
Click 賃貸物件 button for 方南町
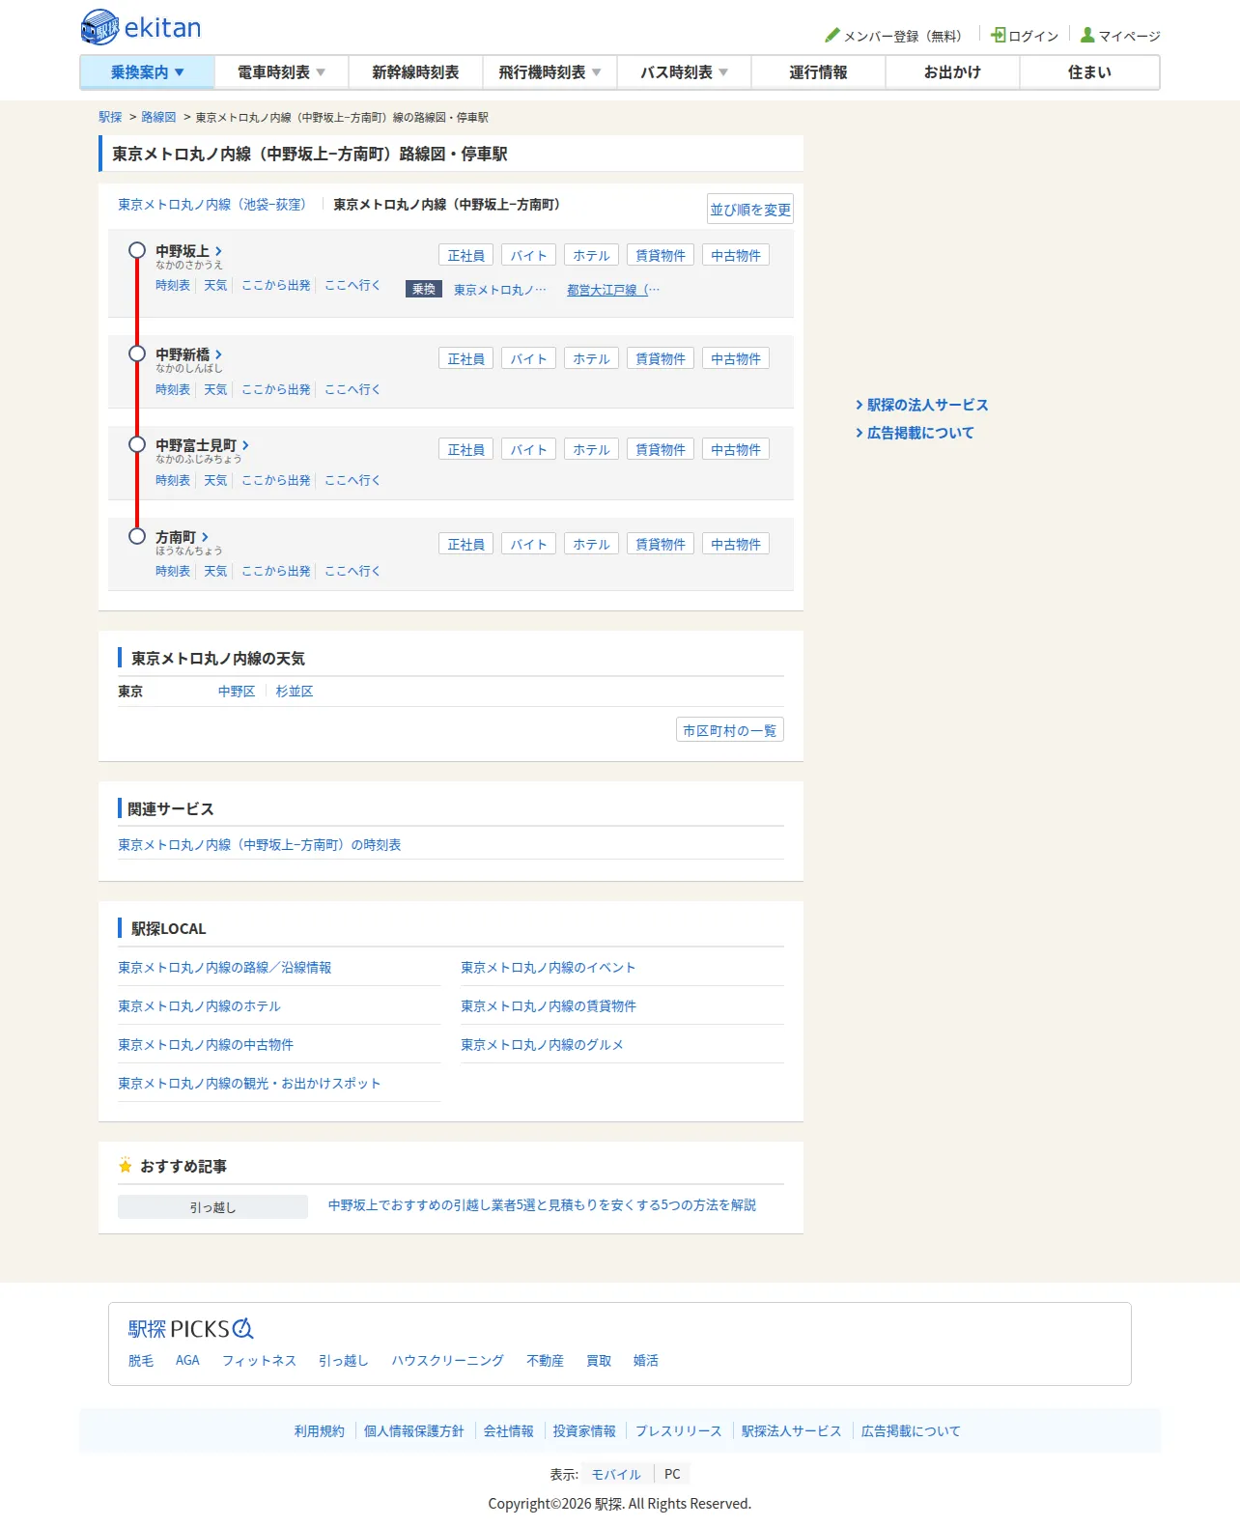[x=661, y=544]
